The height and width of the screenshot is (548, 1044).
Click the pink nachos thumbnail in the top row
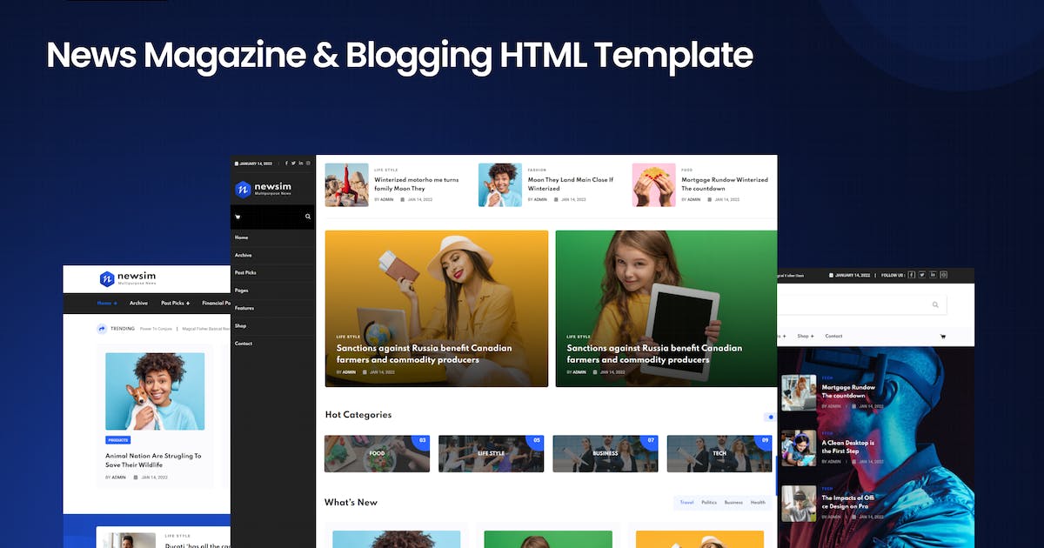654,185
